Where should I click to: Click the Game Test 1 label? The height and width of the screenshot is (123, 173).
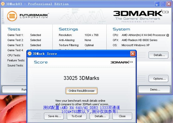coord(15,35)
